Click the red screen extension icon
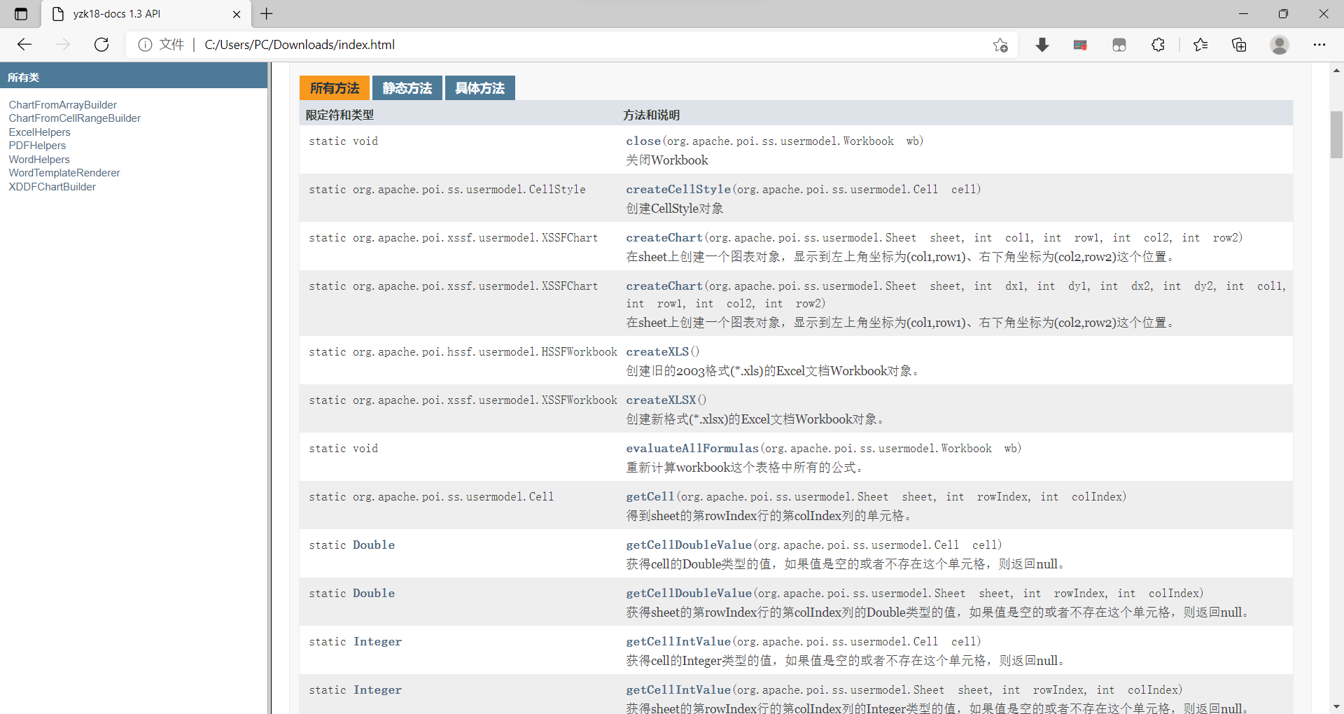The height and width of the screenshot is (714, 1344). pyautogui.click(x=1080, y=45)
